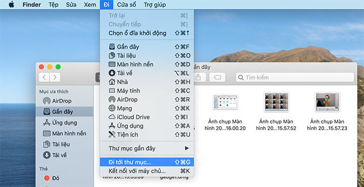Click Mạng globe icon in menu
Screen dimensions: 364x187
pos(112,109)
